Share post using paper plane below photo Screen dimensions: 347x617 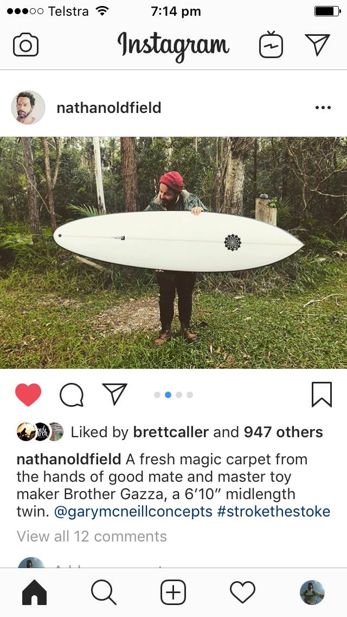[x=115, y=394]
